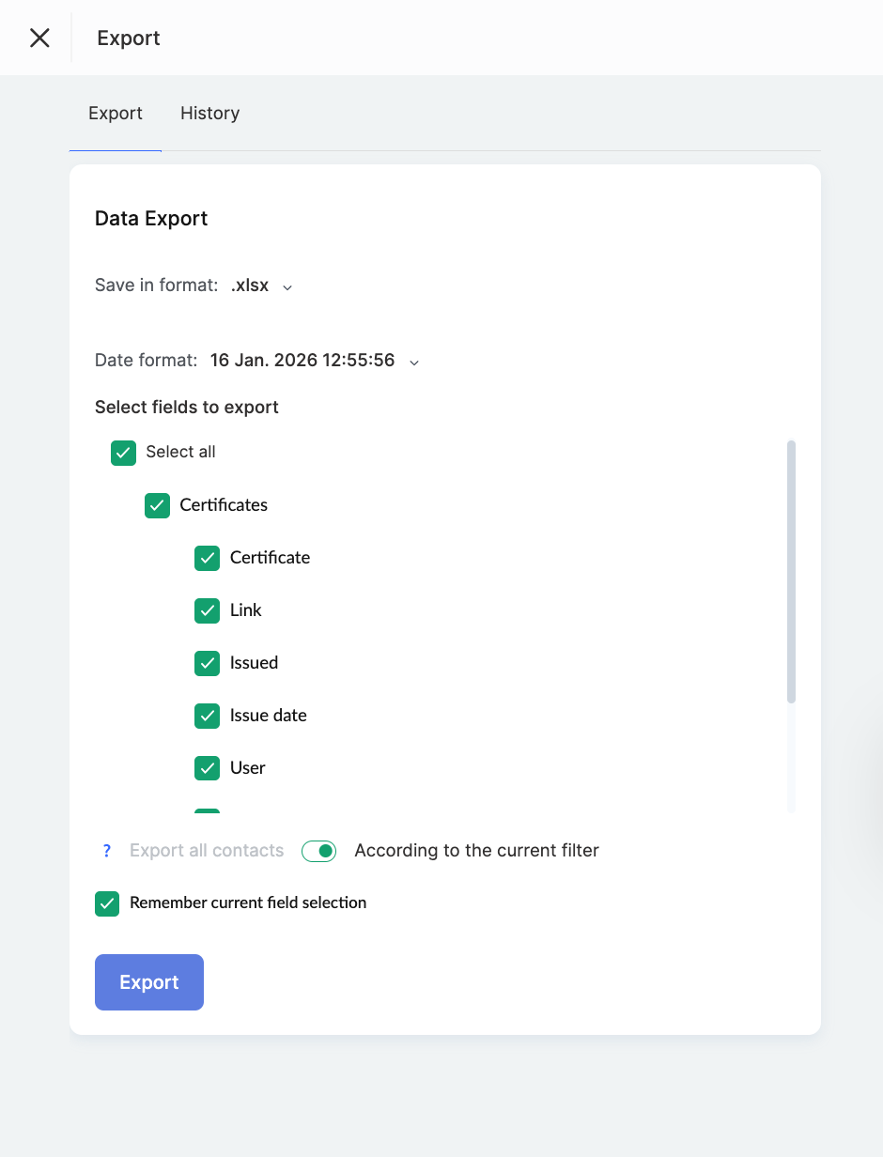Open the Save in format .xlsx dropdown

point(250,285)
